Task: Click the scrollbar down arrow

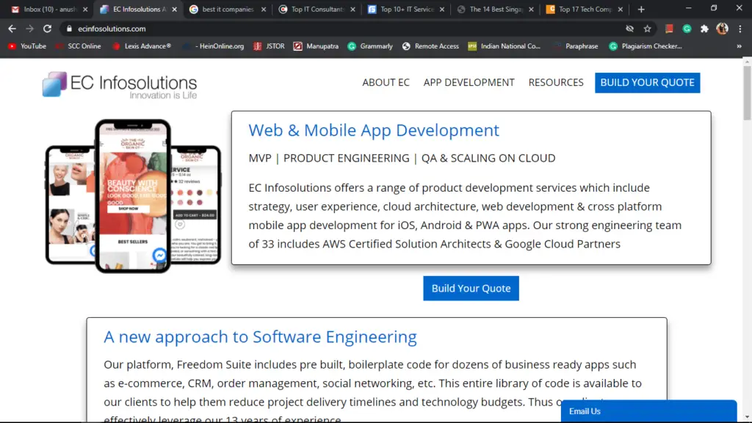Action: 747,417
